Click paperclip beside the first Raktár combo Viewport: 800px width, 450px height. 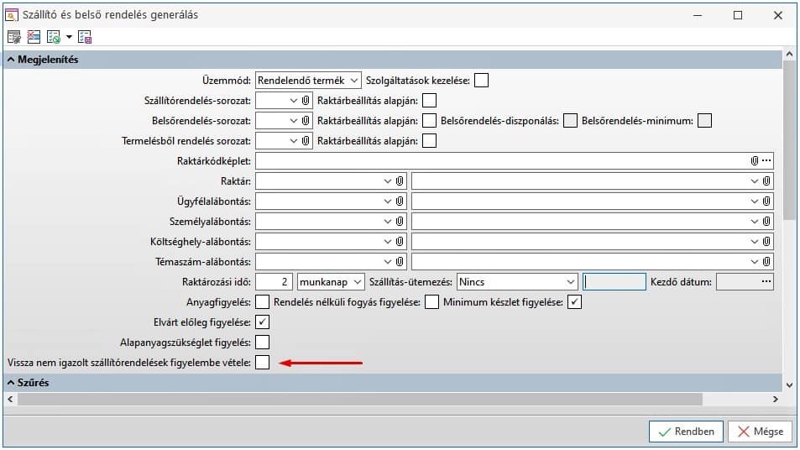(x=400, y=181)
